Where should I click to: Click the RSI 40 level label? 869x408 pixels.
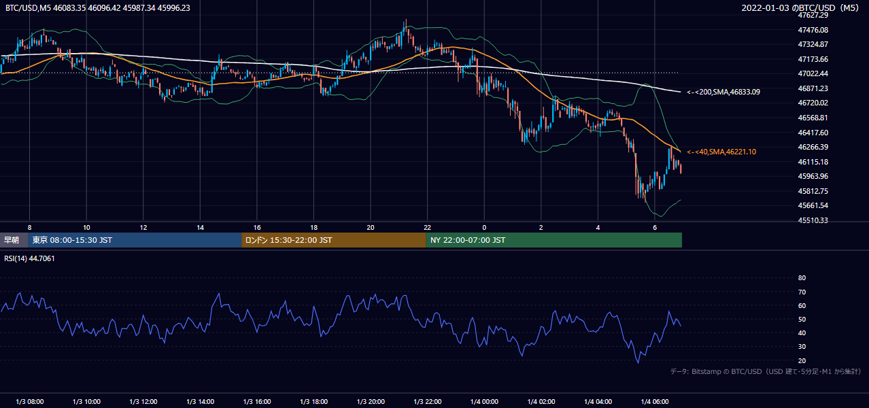point(802,333)
